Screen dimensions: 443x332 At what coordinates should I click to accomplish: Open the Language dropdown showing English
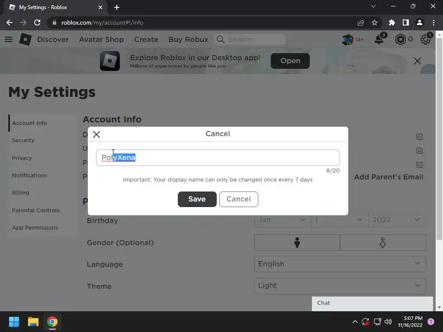tap(340, 264)
